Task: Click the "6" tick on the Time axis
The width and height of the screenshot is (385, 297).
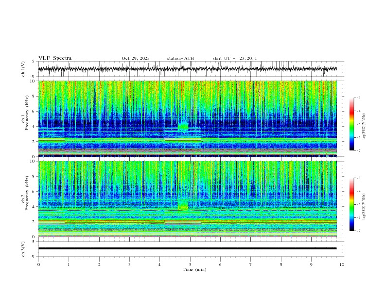Action: pos(220,264)
